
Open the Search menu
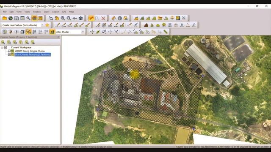pos(55,12)
